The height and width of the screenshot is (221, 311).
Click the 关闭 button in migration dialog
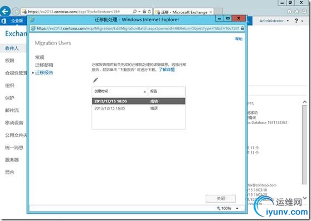pos(221,198)
